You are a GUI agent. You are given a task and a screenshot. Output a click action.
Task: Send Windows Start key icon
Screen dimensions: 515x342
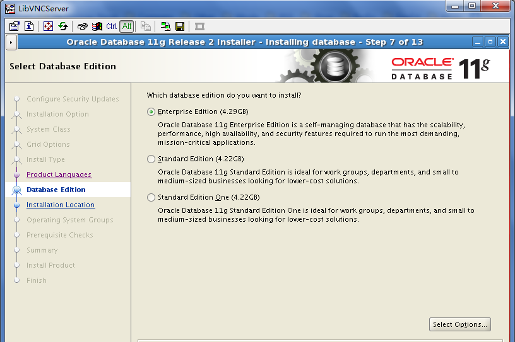tap(97, 26)
